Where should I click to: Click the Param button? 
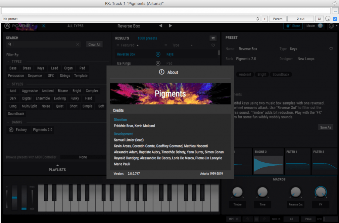(x=278, y=19)
